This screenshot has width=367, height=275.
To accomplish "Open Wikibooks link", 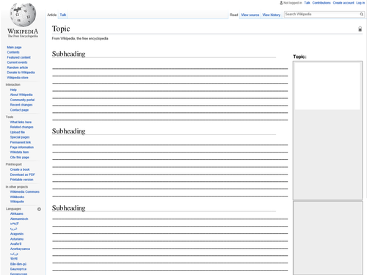I will tap(17, 197).
